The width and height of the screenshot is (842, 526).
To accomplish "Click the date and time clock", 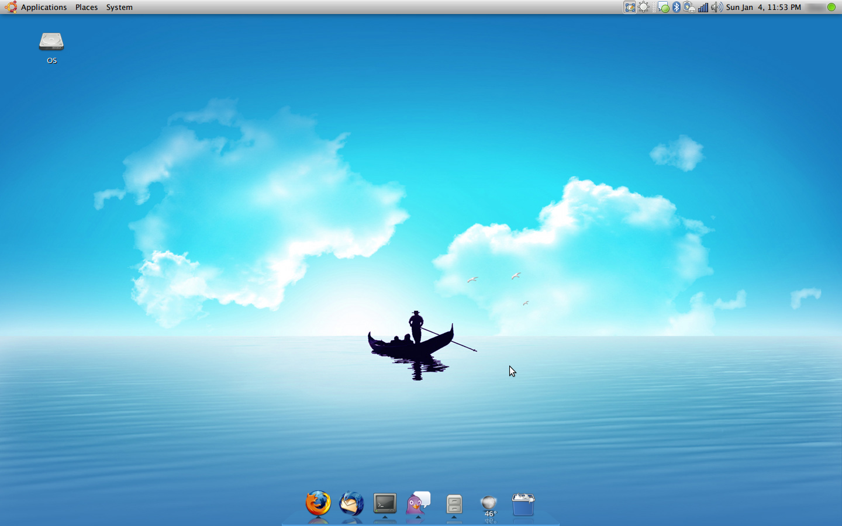I will point(763,7).
